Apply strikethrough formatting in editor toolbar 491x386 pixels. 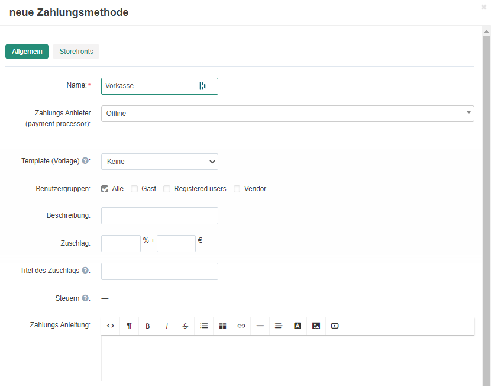pos(185,326)
